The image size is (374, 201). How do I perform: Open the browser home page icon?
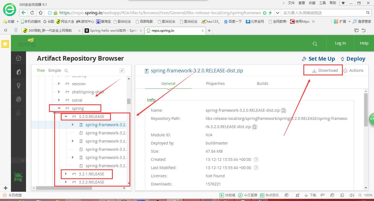click(x=41, y=13)
